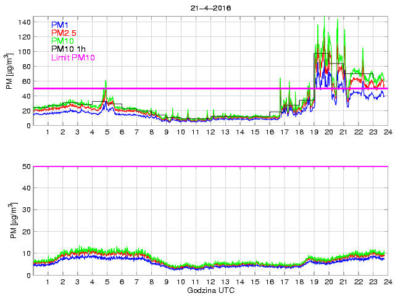Select the upper plot's PM y-axis label
This screenshot has height=296, width=395.
(x=9, y=73)
